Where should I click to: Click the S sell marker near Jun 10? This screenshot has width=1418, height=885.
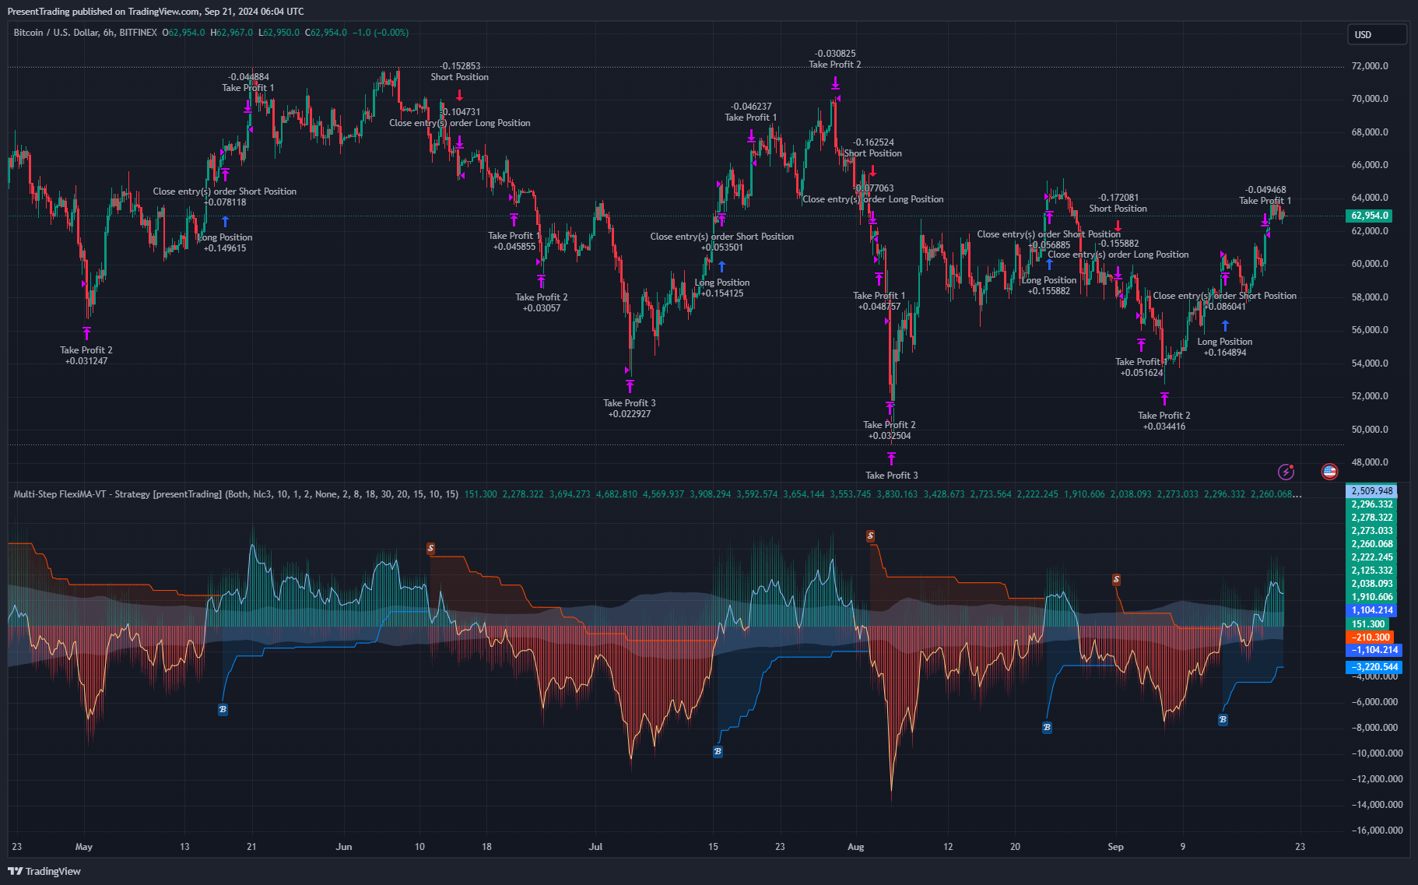coord(430,549)
